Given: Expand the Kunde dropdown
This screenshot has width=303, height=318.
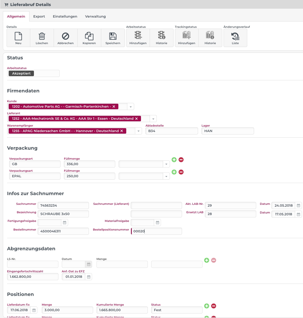Looking at the screenshot, I should point(131,107).
